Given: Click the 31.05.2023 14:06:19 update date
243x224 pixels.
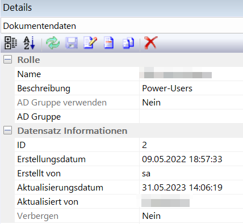Looking at the screenshot, I should 182,188.
